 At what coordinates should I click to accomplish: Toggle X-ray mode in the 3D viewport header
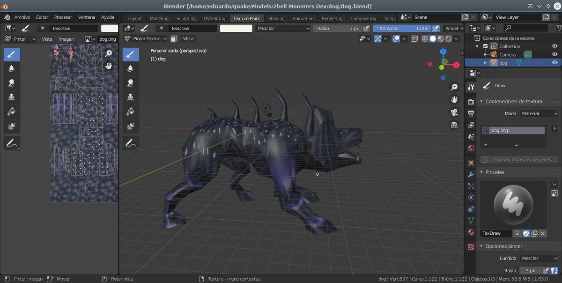(x=414, y=38)
